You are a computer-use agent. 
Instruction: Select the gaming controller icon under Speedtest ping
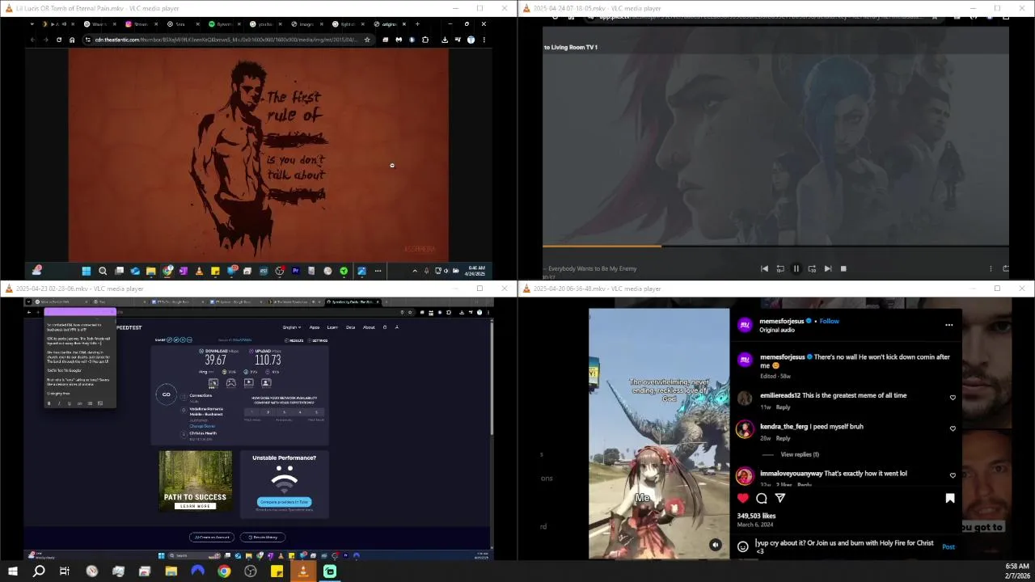point(231,382)
